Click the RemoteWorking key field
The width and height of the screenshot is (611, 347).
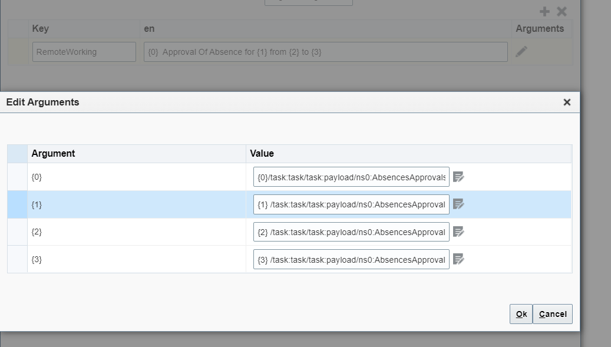[84, 52]
